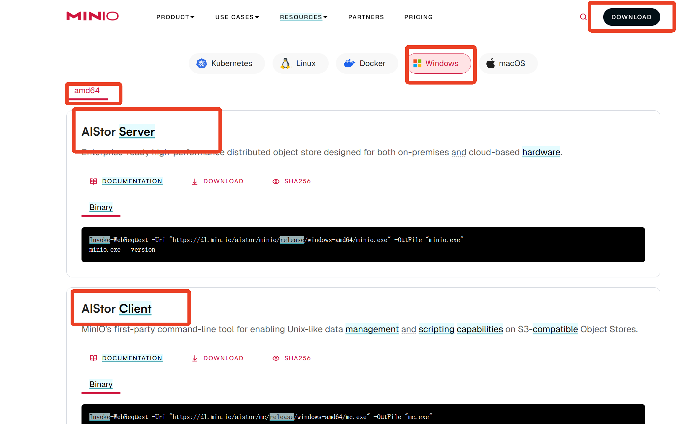Image resolution: width=689 pixels, height=424 pixels.
Task: Expand the Use Cases dropdown
Action: tap(237, 17)
